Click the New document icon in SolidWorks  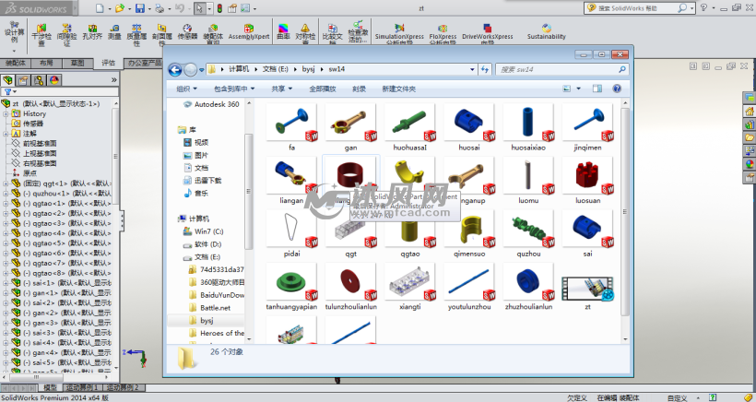tap(100, 8)
